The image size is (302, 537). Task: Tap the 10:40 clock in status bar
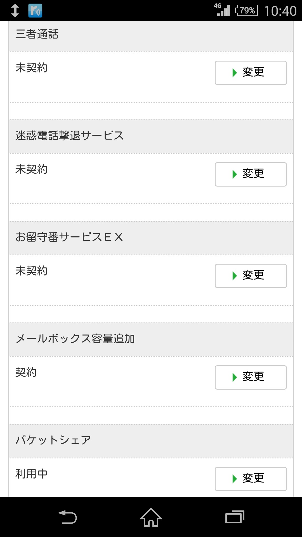tap(280, 11)
